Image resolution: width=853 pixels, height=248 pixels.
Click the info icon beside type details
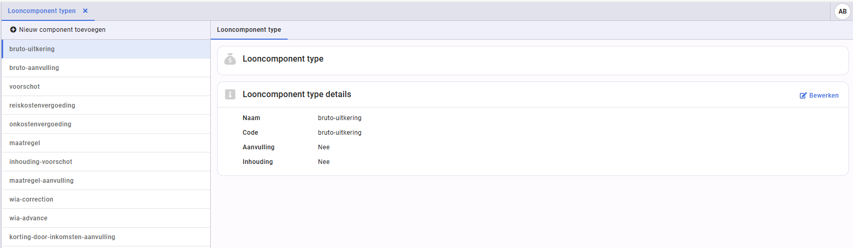click(230, 95)
